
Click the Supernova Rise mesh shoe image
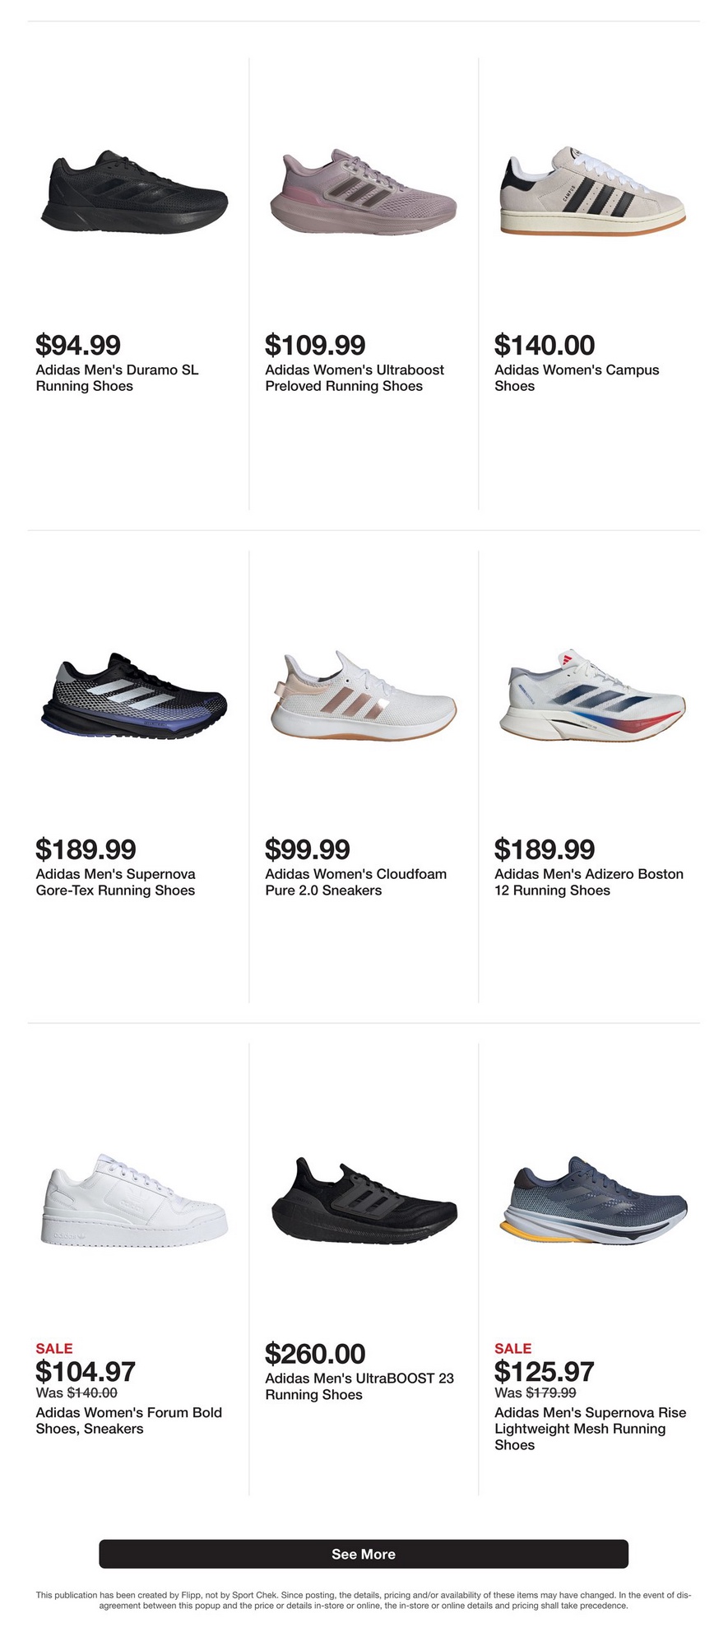coord(593,1201)
